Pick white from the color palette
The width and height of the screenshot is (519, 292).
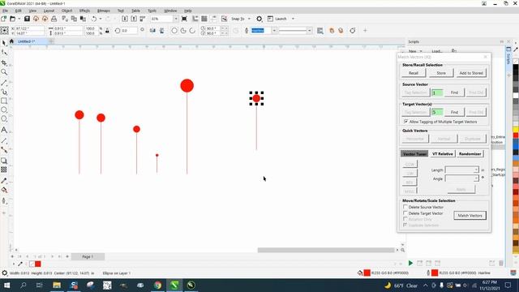tap(516, 96)
